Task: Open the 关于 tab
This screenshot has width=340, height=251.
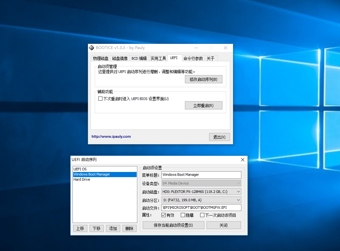Action: 210,58
